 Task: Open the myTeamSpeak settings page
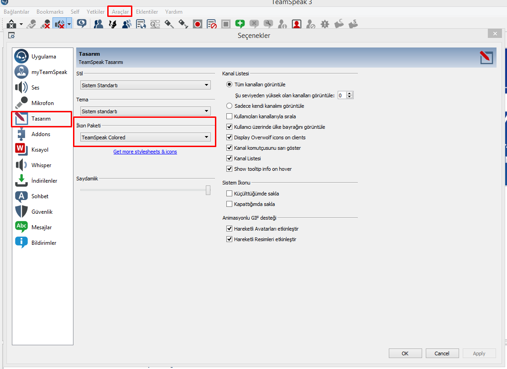tap(42, 72)
